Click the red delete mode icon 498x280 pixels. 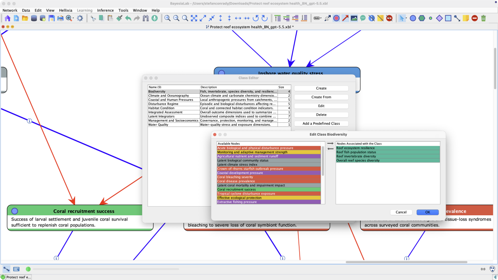(474, 18)
